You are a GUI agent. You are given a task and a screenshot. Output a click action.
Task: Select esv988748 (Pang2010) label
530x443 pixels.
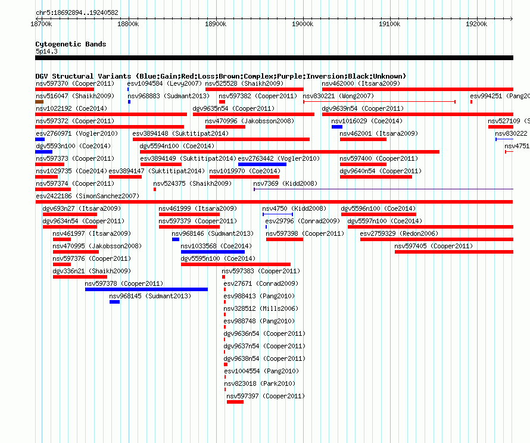[259, 321]
